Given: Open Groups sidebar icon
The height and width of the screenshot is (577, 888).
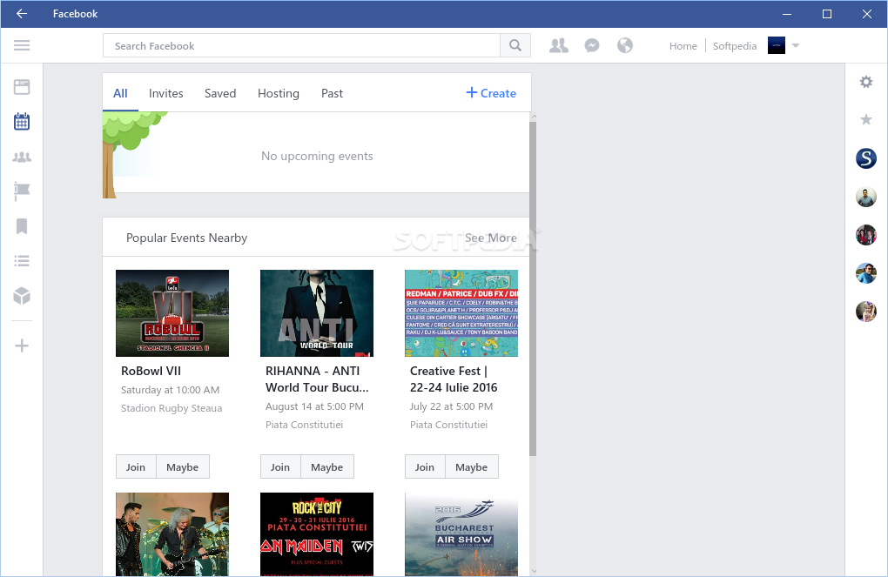Looking at the screenshot, I should click(22, 157).
